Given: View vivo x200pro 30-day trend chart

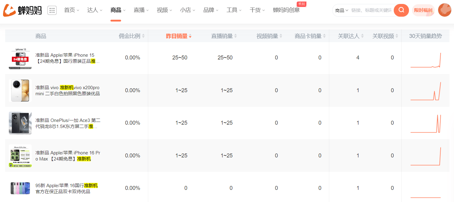Looking at the screenshot, I should click(x=425, y=91).
